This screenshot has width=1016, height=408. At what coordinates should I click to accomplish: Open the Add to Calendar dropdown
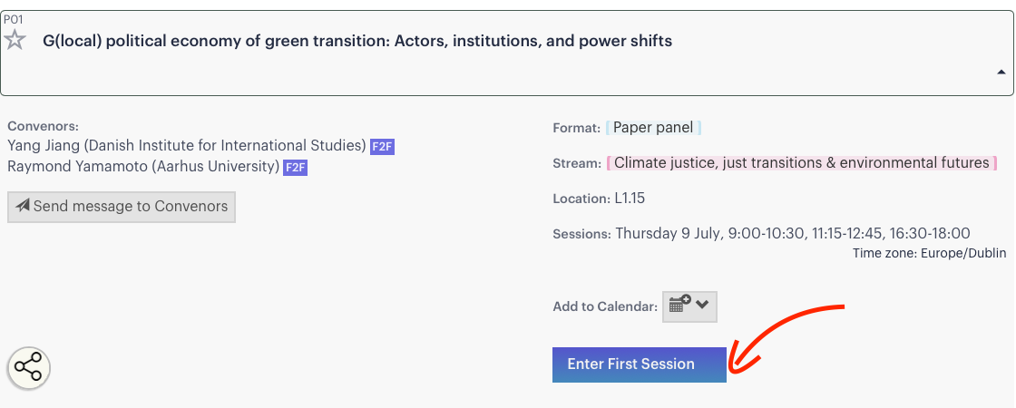tap(689, 306)
